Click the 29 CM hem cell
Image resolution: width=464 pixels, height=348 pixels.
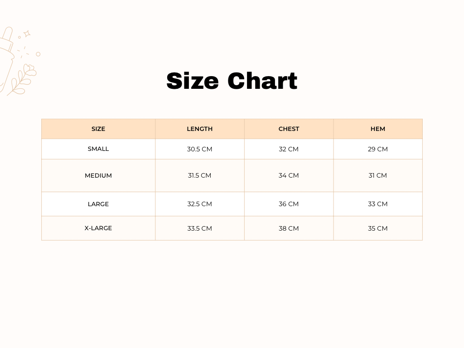(377, 149)
